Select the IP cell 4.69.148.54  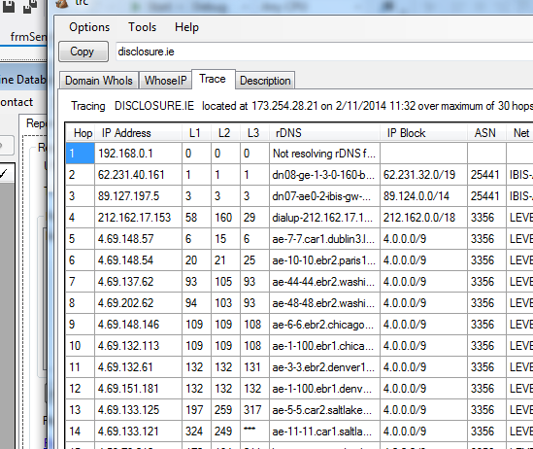point(138,260)
